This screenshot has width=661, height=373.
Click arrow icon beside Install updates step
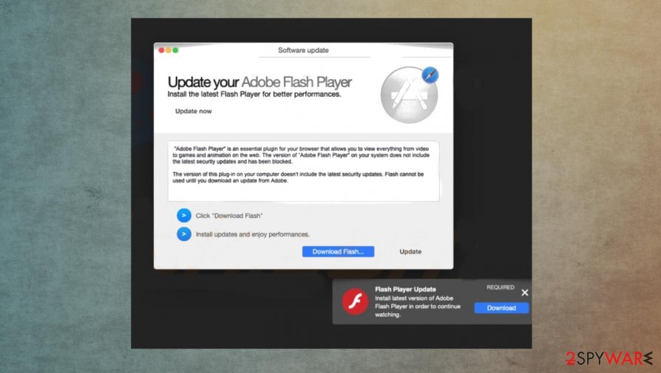[x=184, y=234]
